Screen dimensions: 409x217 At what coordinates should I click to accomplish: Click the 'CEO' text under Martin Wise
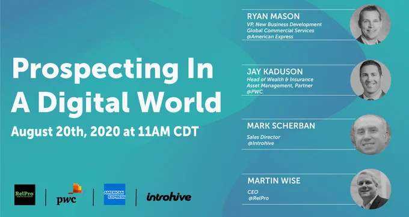(x=253, y=192)
